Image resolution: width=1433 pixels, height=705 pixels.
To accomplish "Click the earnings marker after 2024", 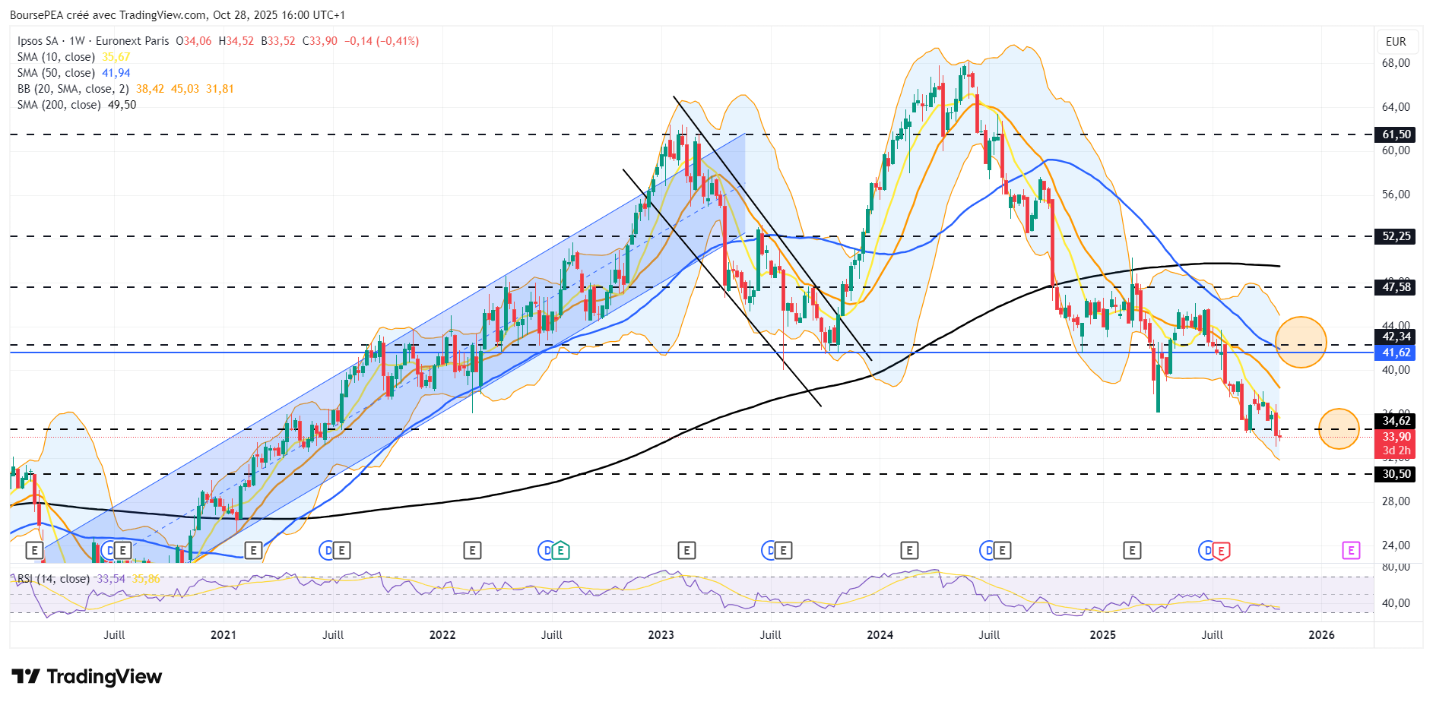I will pyautogui.click(x=909, y=550).
